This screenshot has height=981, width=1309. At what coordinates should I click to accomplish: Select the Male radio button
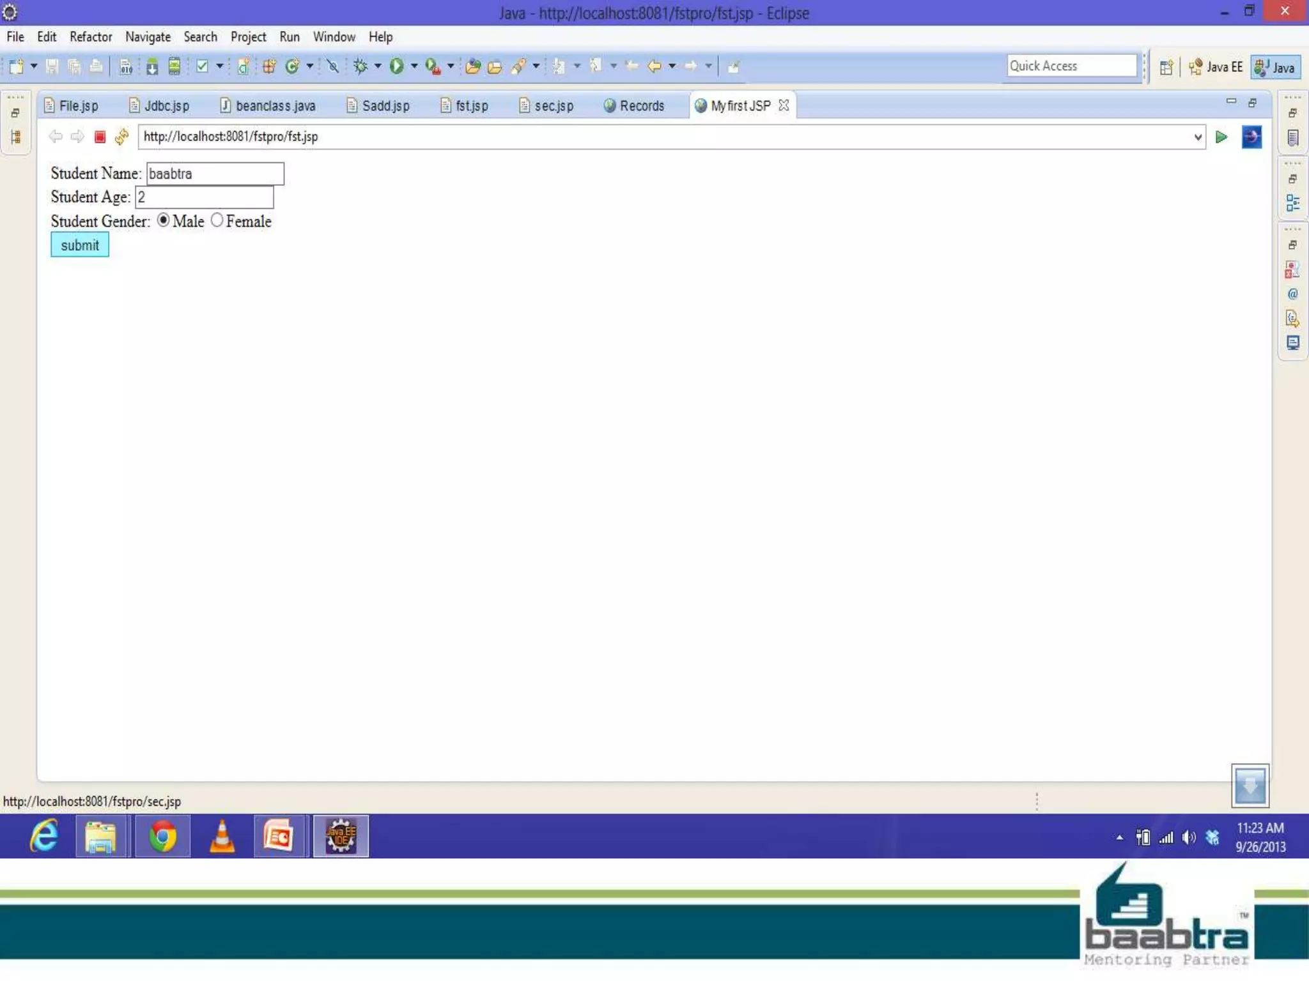164,220
